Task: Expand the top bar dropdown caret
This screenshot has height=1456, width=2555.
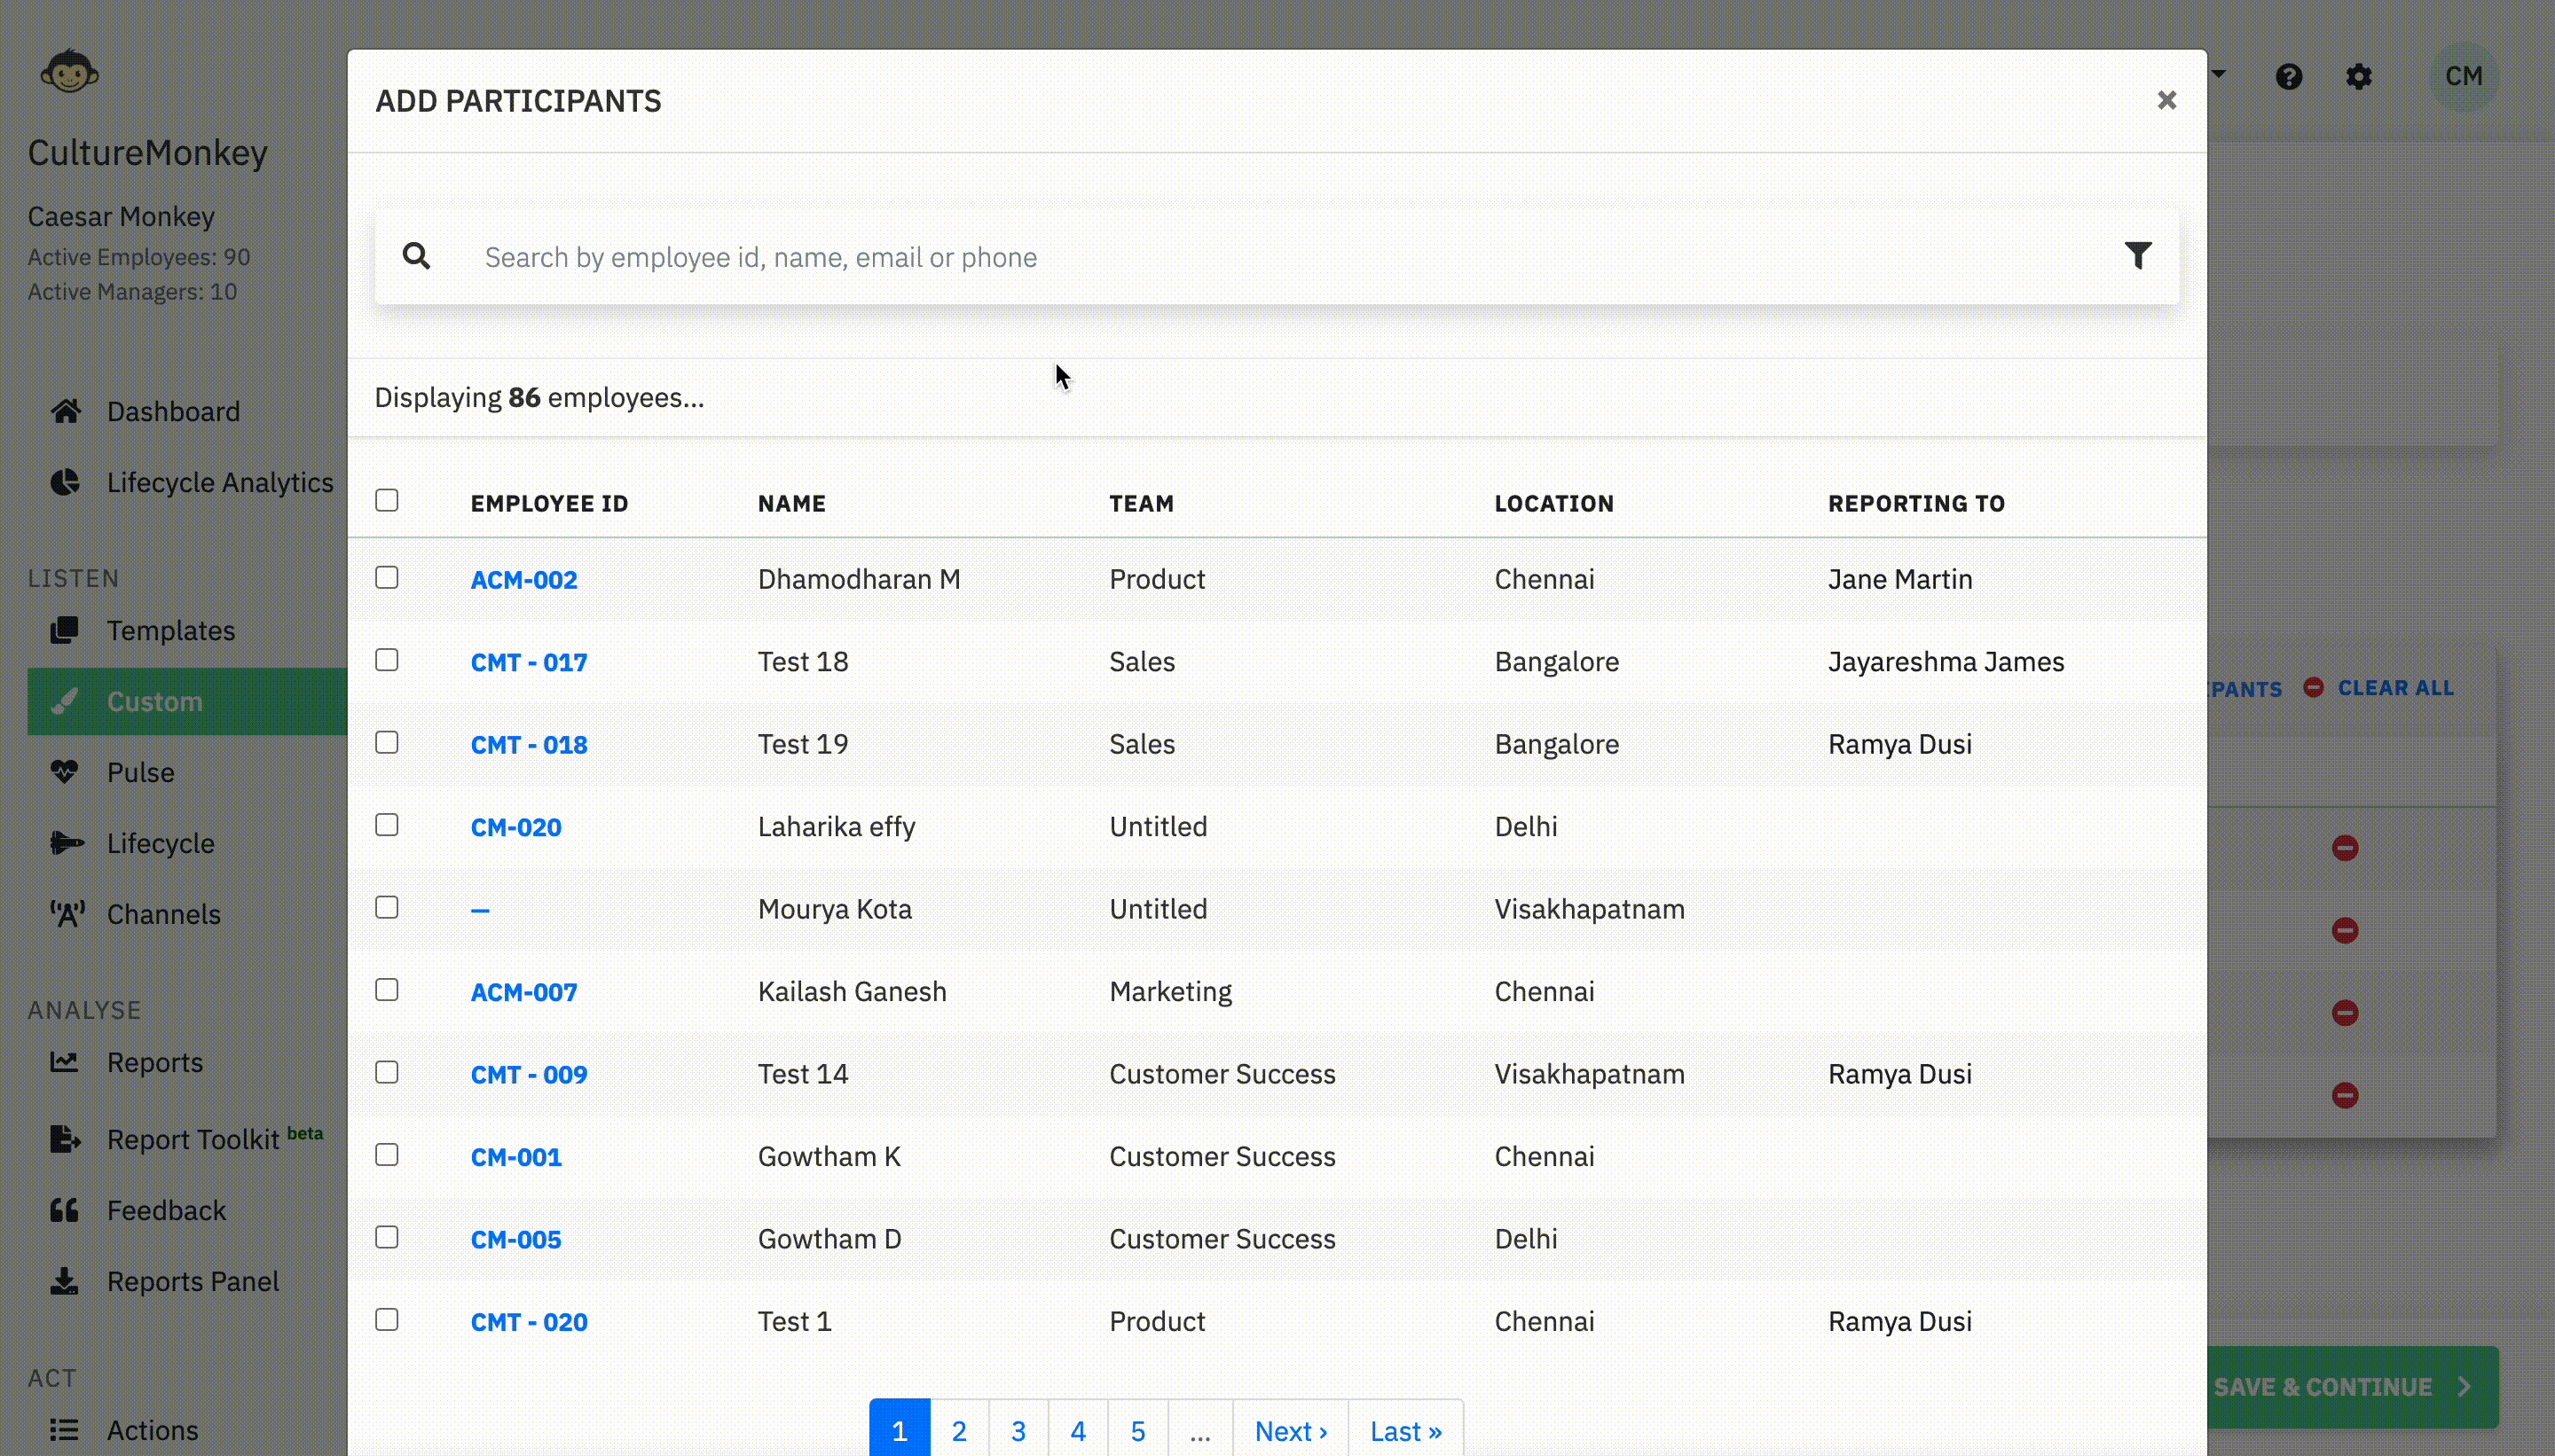Action: click(2219, 74)
